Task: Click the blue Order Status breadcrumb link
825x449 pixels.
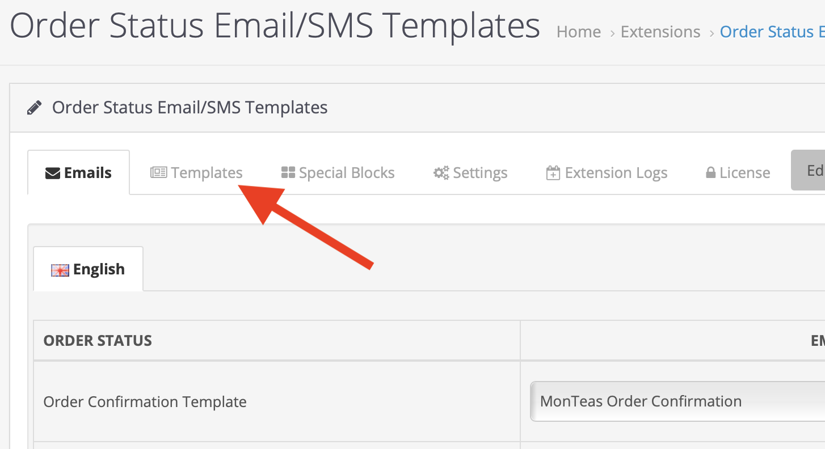Action: [x=772, y=32]
